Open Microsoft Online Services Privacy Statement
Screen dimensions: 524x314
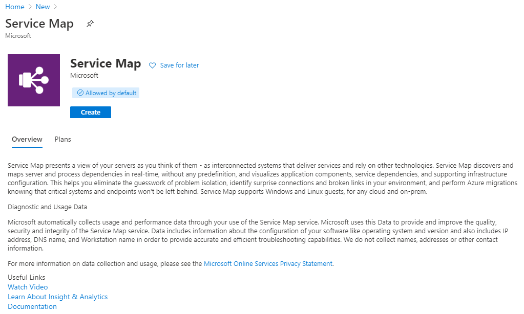coord(268,263)
